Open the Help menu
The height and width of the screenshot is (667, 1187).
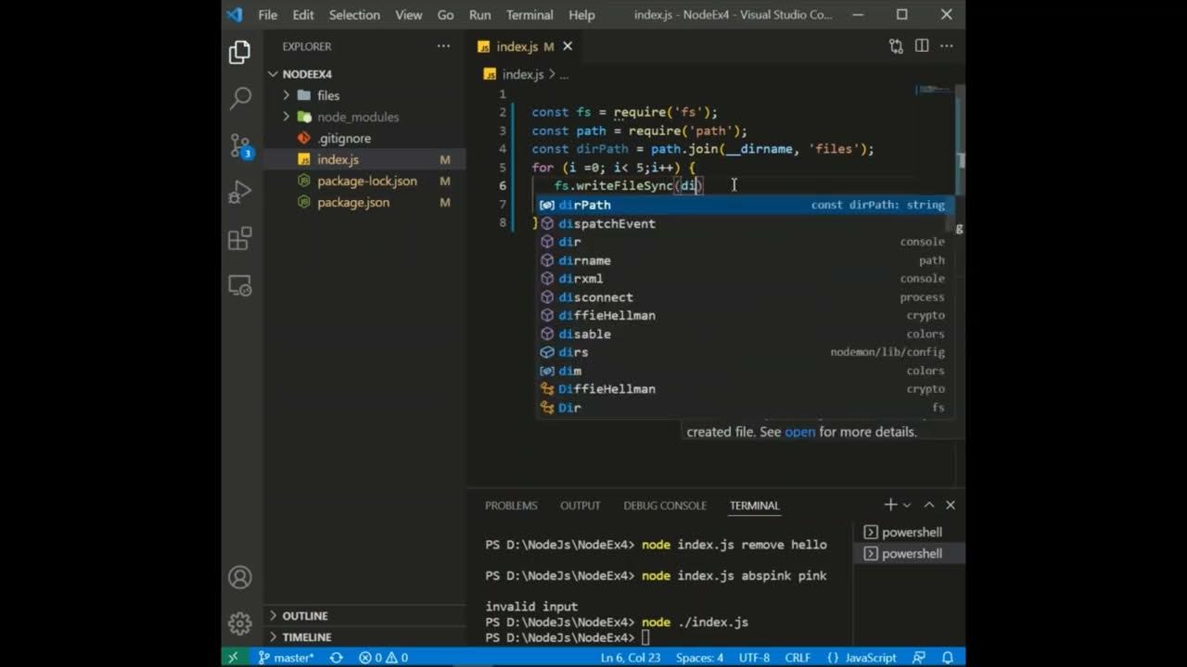tap(581, 15)
